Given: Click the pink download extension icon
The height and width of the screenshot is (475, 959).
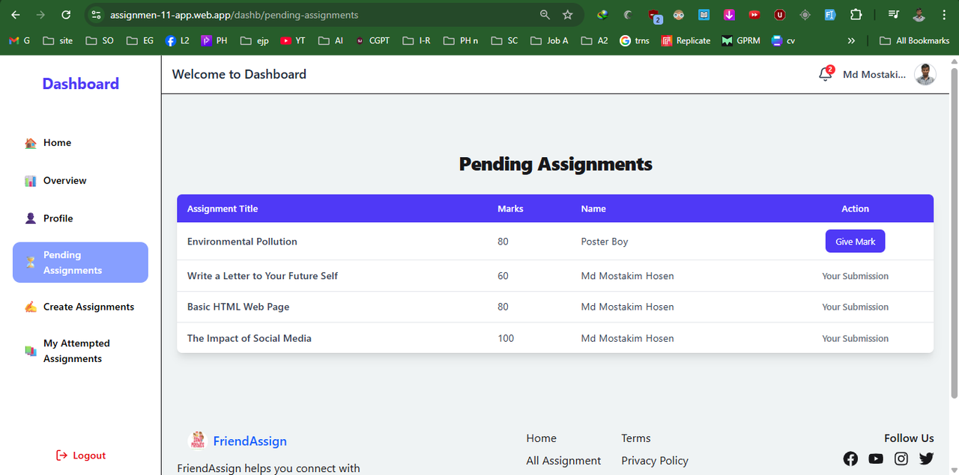Looking at the screenshot, I should click(729, 15).
